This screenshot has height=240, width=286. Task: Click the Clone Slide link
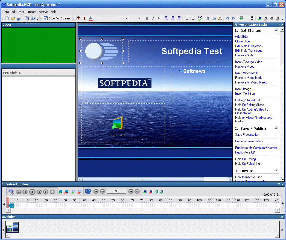point(243,41)
